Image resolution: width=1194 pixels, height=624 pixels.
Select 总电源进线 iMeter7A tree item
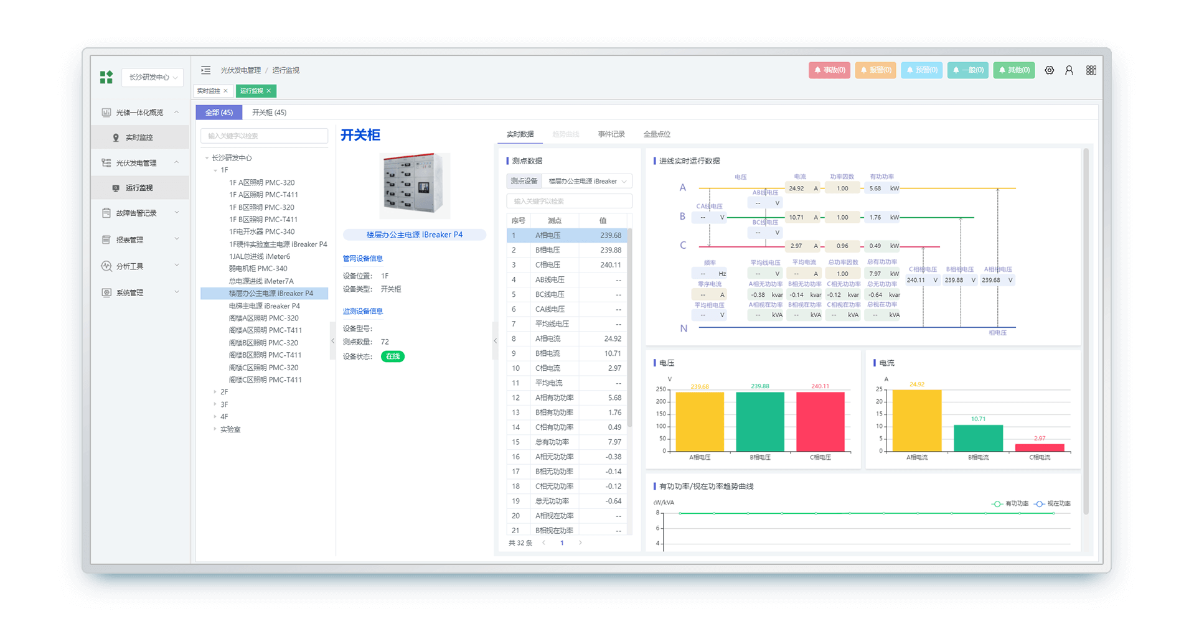[x=261, y=281]
